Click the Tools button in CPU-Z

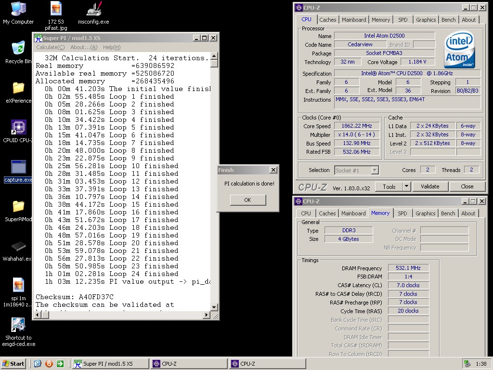[389, 186]
